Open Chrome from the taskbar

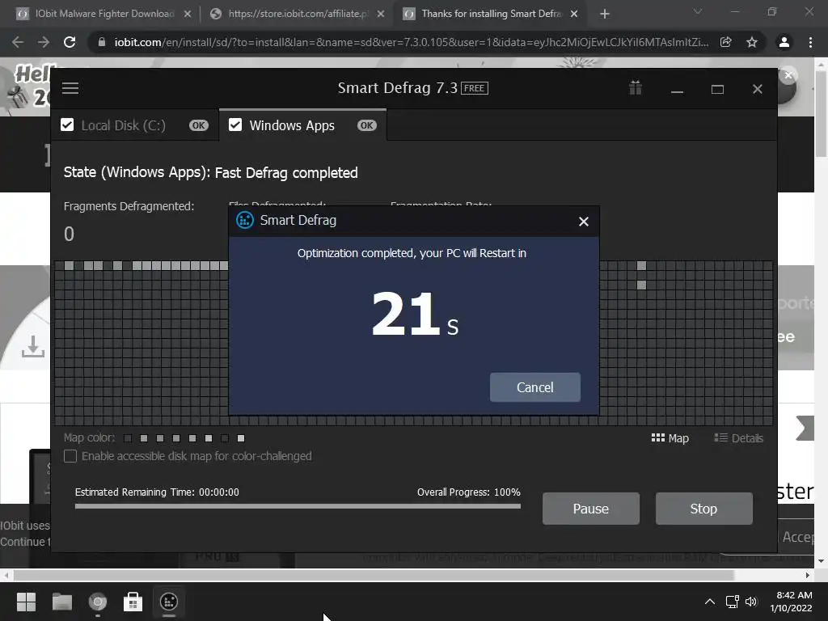(98, 602)
